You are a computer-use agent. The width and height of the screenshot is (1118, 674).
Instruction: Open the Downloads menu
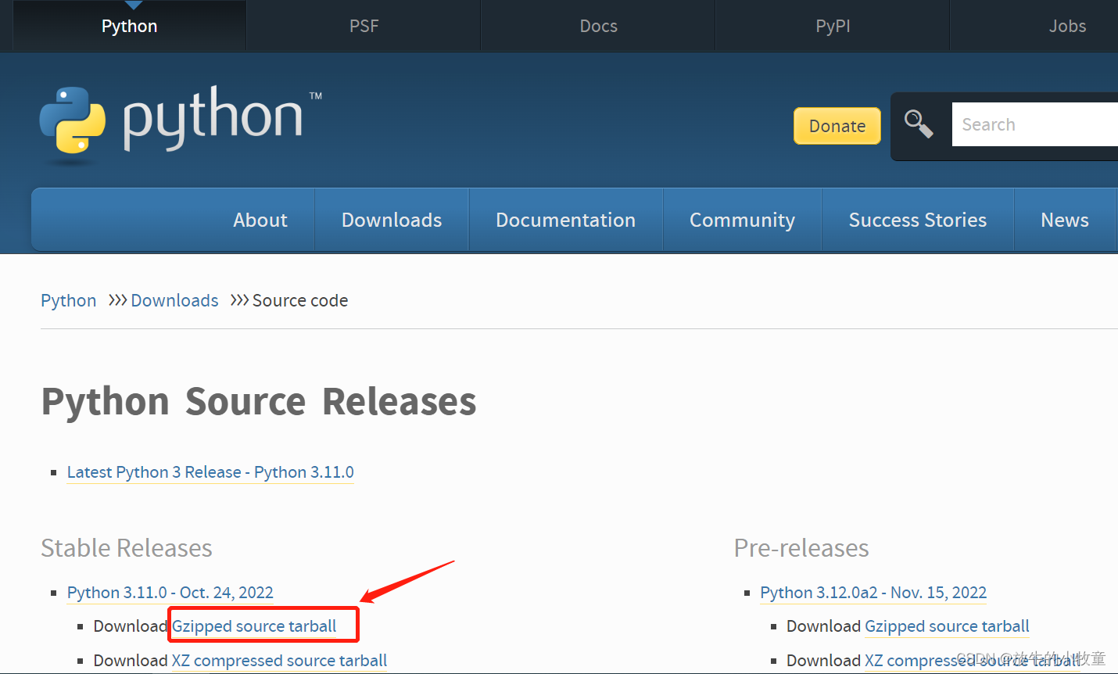(391, 220)
